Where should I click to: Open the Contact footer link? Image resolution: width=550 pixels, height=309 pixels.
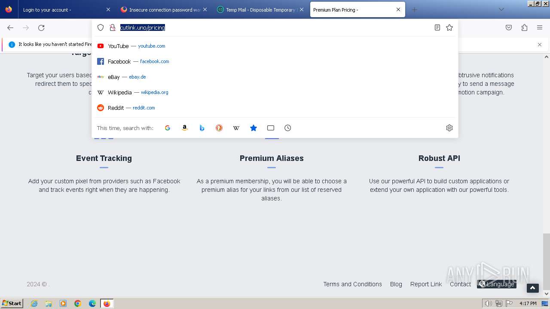pyautogui.click(x=460, y=284)
